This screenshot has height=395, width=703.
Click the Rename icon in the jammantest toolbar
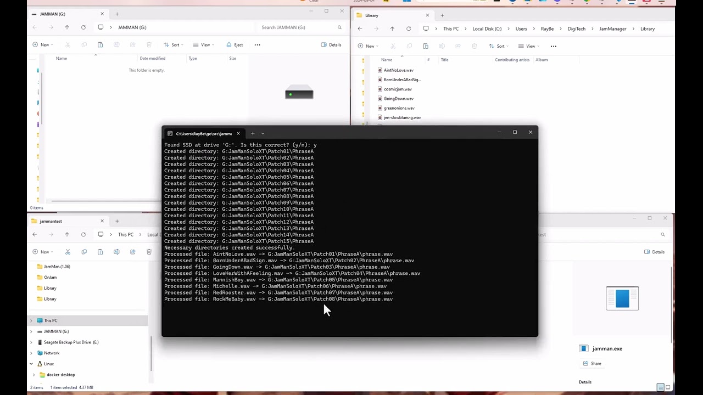[x=116, y=252]
